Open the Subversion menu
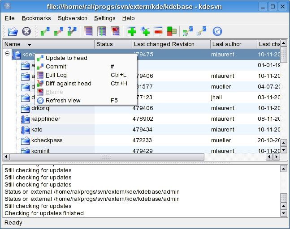This screenshot has height=229, width=290. tap(73, 18)
